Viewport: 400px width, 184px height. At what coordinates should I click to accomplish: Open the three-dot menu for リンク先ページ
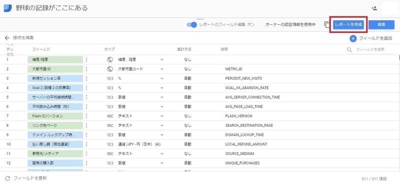click(86, 126)
